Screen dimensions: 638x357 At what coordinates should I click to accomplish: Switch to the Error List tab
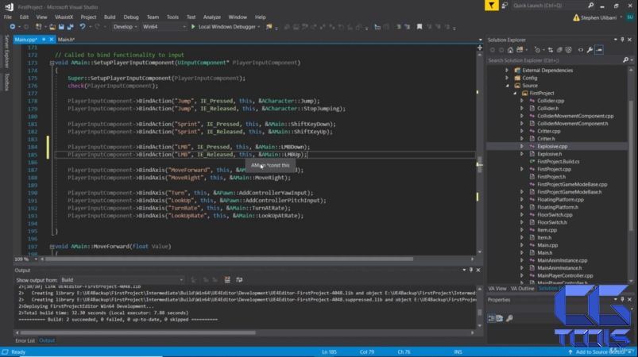[x=25, y=340]
